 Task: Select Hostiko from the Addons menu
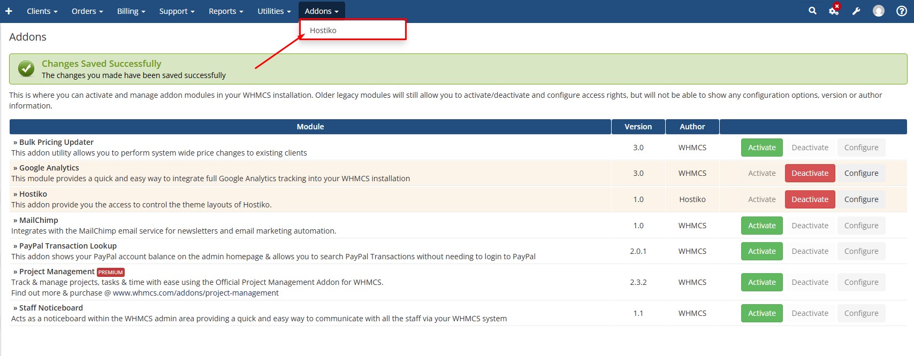pyautogui.click(x=323, y=30)
